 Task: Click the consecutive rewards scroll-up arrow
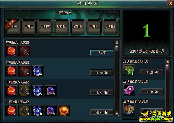167,62
